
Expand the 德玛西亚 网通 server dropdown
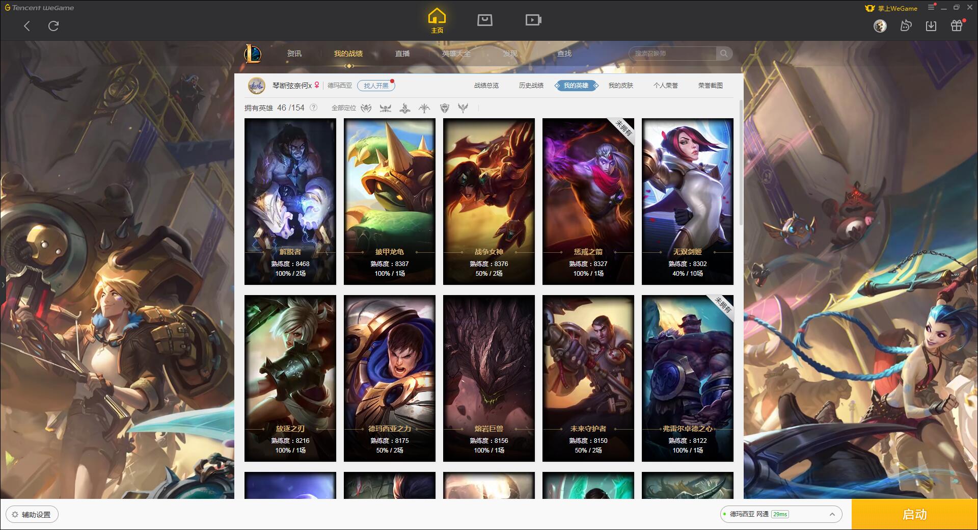point(780,514)
